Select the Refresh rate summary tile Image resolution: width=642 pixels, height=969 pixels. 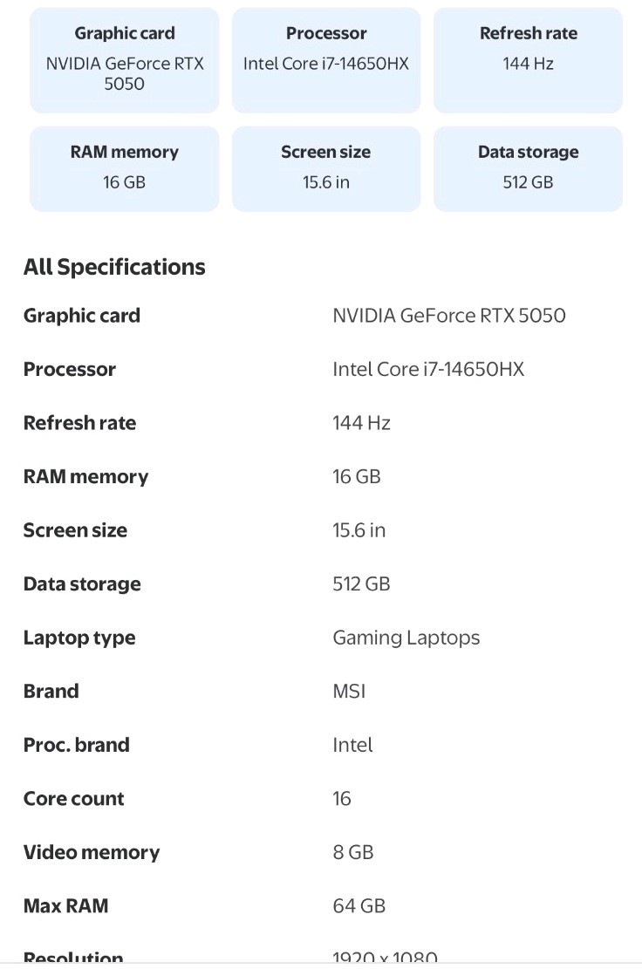(529, 60)
